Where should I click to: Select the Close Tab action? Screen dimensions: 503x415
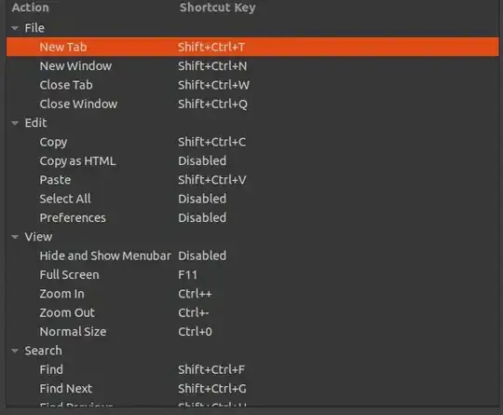pos(66,85)
